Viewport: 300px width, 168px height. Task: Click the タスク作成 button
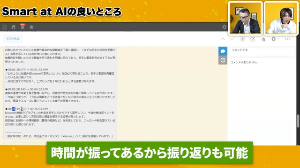[13, 39]
